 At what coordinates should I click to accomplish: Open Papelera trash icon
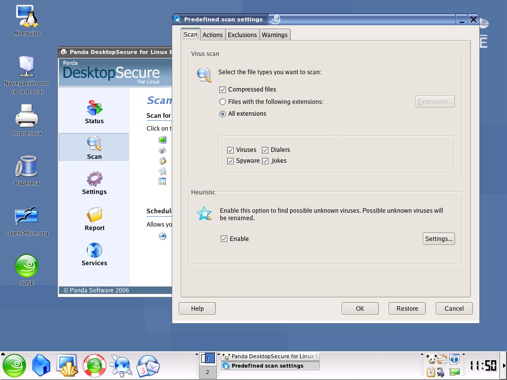coord(27,171)
